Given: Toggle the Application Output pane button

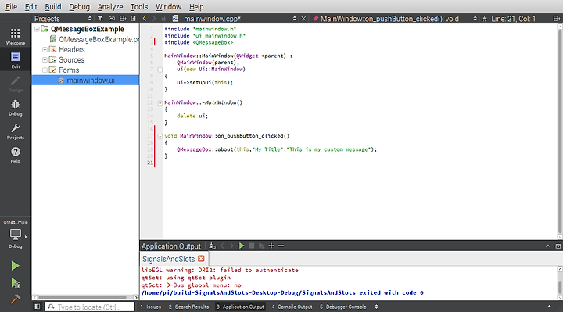Looking at the screenshot, I should [240, 307].
